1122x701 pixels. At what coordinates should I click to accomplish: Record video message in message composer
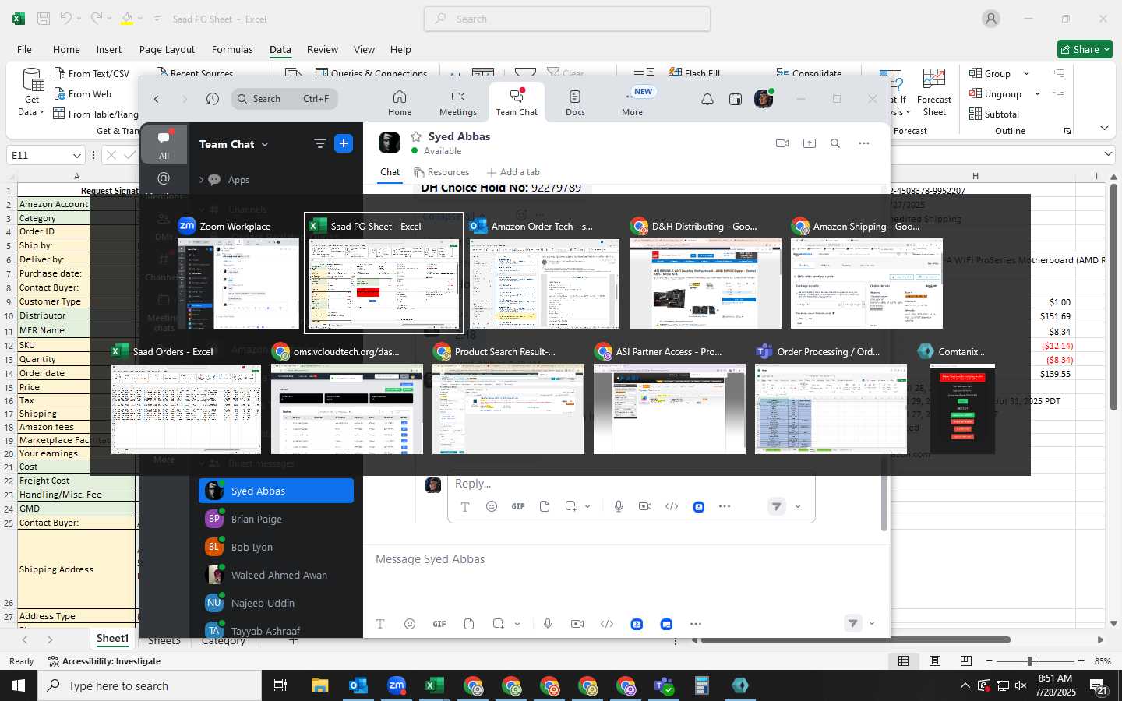(577, 624)
